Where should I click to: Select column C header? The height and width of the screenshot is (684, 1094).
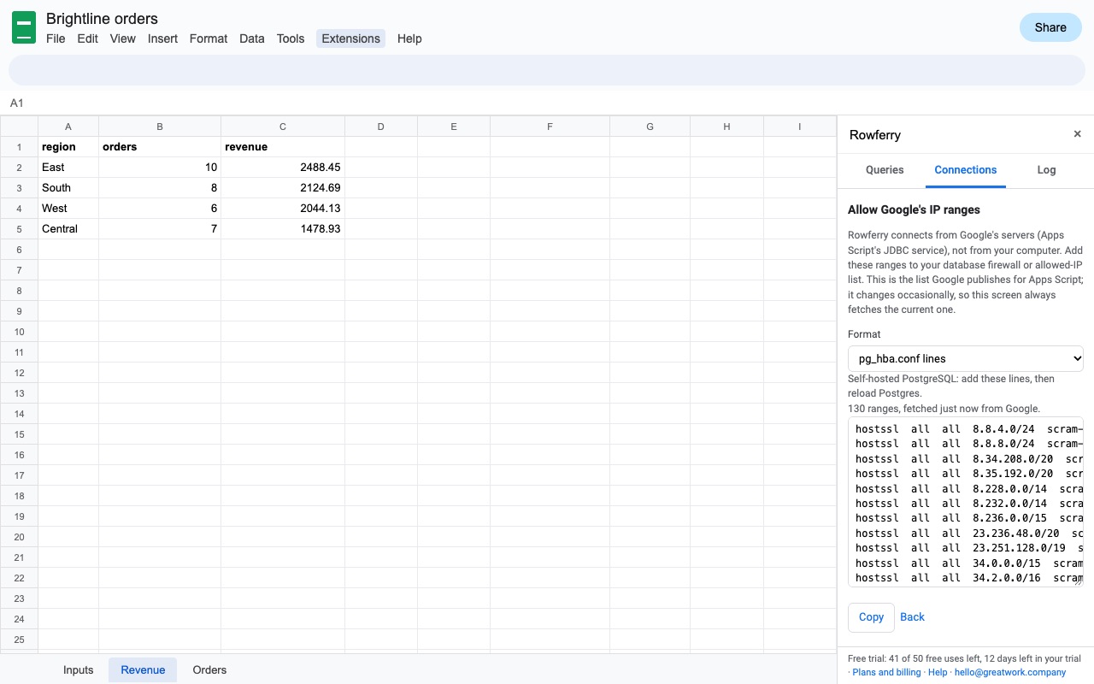(283, 127)
